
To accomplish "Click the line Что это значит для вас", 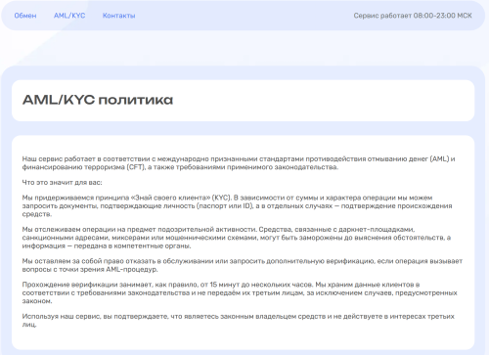I will 62,183.
